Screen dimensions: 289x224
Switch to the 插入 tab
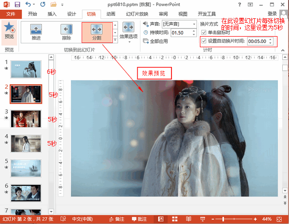coord(52,14)
